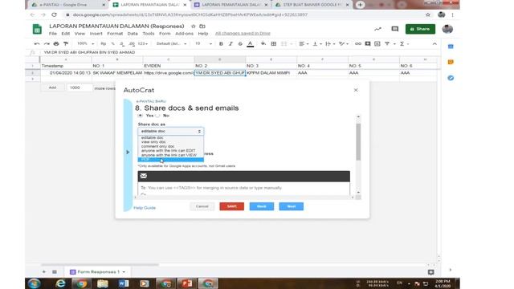Click the Add rows button below the sheet
The height and width of the screenshot is (289, 514).
coord(52,88)
